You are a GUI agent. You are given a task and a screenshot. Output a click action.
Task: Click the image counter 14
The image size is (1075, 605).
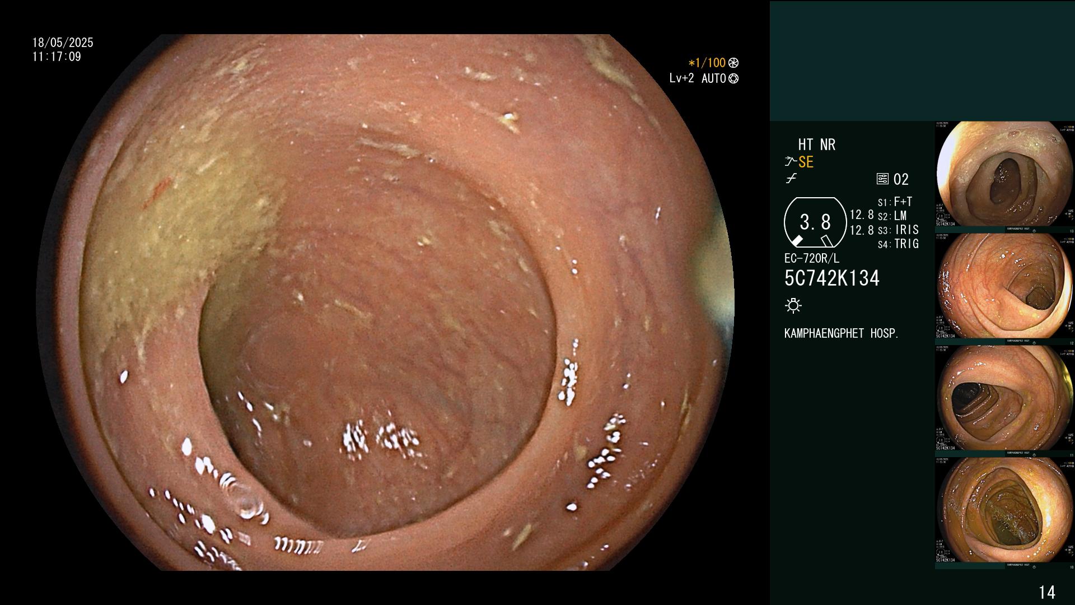1046,592
